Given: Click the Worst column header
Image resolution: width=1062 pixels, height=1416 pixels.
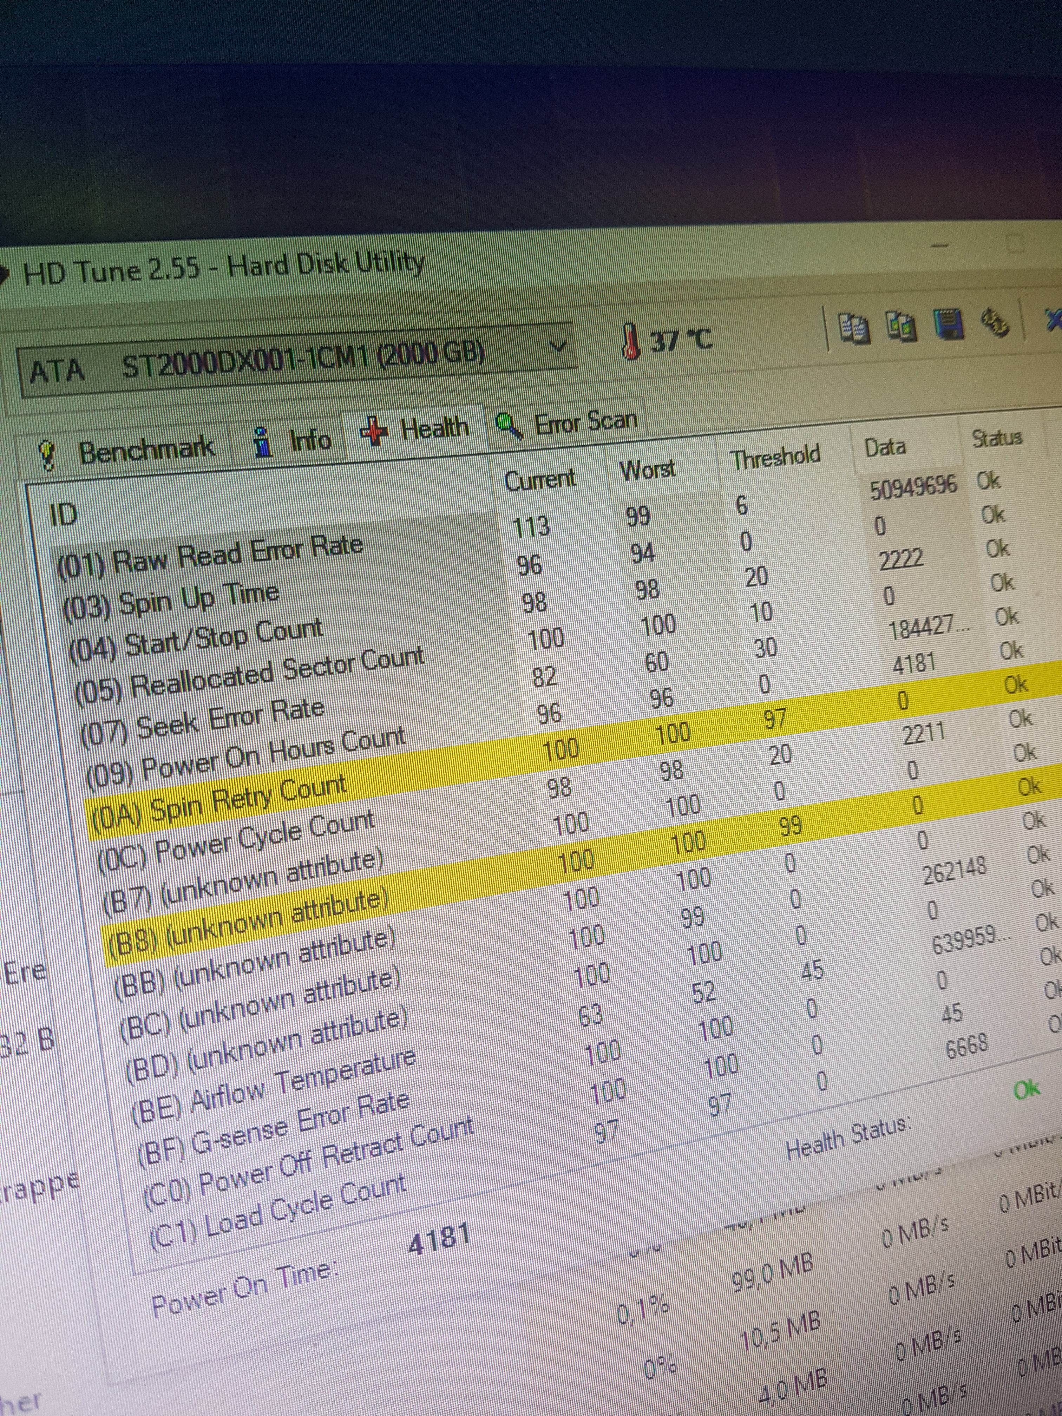Looking at the screenshot, I should click(648, 470).
